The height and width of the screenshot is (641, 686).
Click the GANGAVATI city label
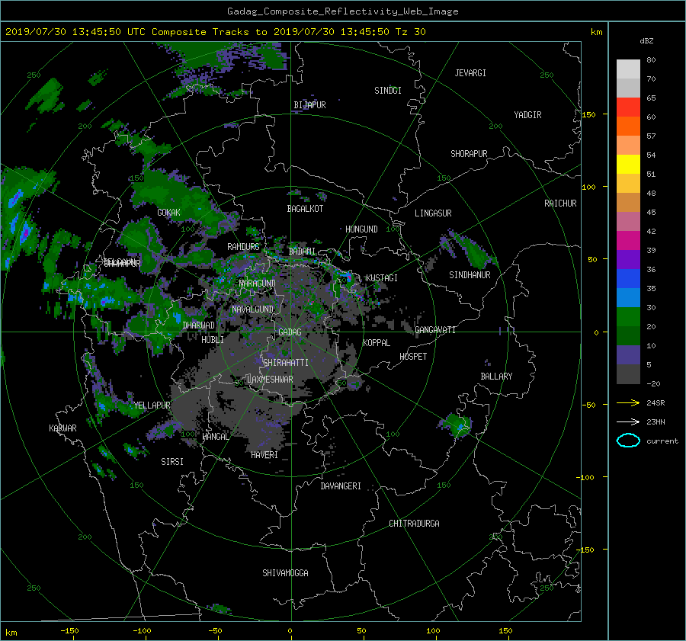(x=435, y=330)
